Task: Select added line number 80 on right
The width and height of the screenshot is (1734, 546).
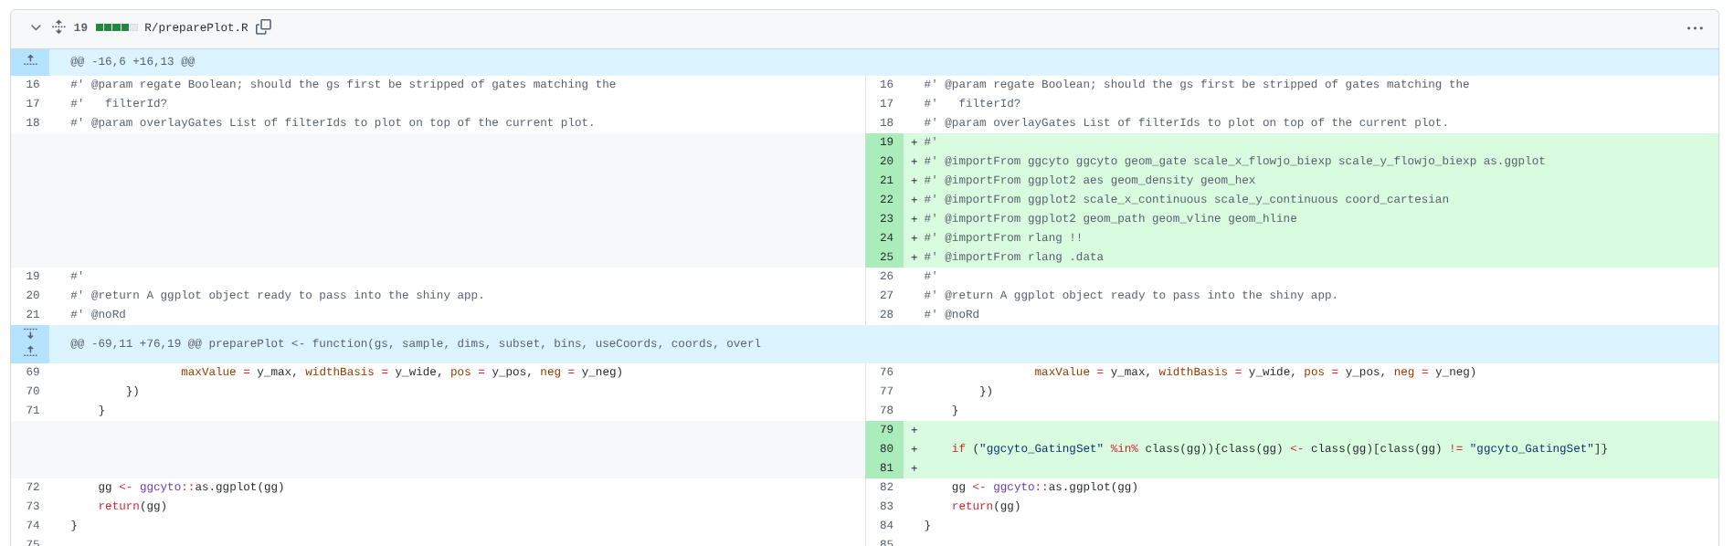Action: point(885,449)
